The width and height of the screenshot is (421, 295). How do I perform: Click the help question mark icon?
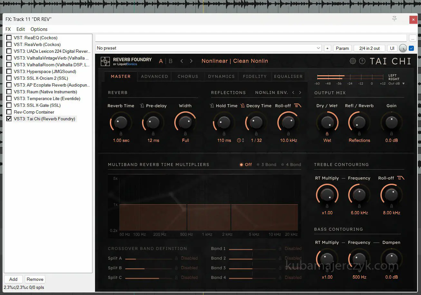(x=362, y=61)
